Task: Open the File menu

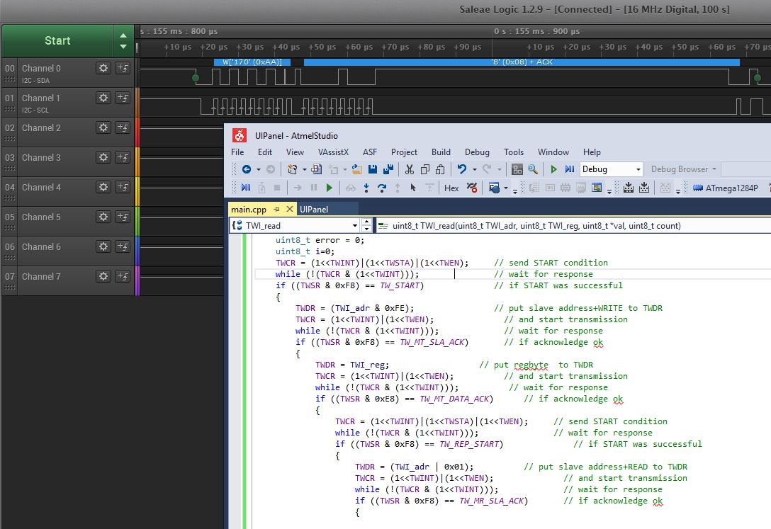Action: [x=237, y=152]
